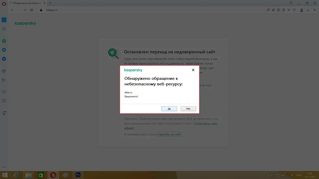319x179 pixels.
Task: Open the edit pencil toolbar icon
Action: click(273, 10)
